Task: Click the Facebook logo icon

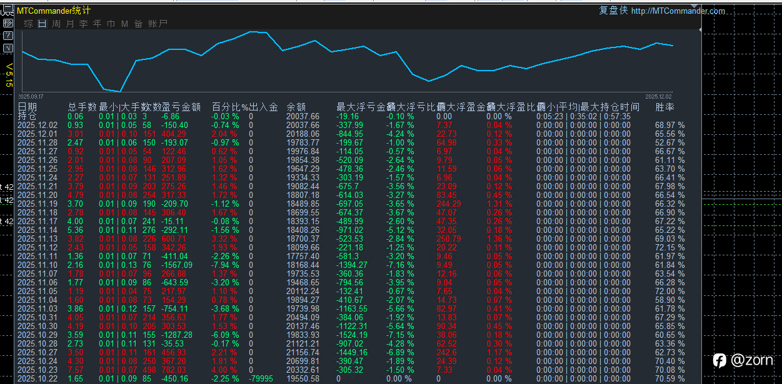Action: tap(719, 360)
